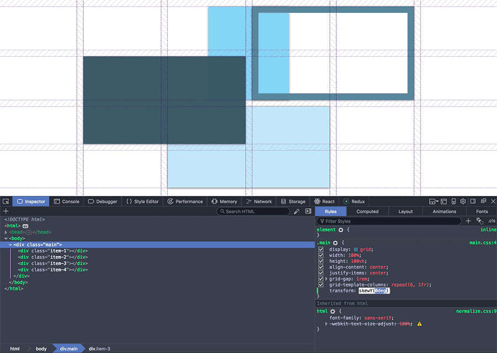Click the .main selector highlighter icon
The image size is (497, 353).
[x=335, y=243]
